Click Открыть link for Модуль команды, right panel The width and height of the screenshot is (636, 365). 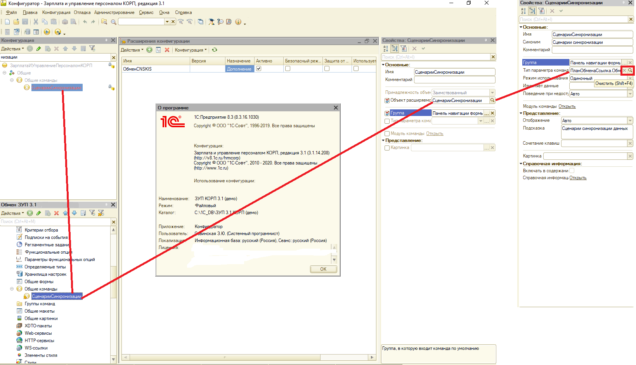[x=567, y=106]
